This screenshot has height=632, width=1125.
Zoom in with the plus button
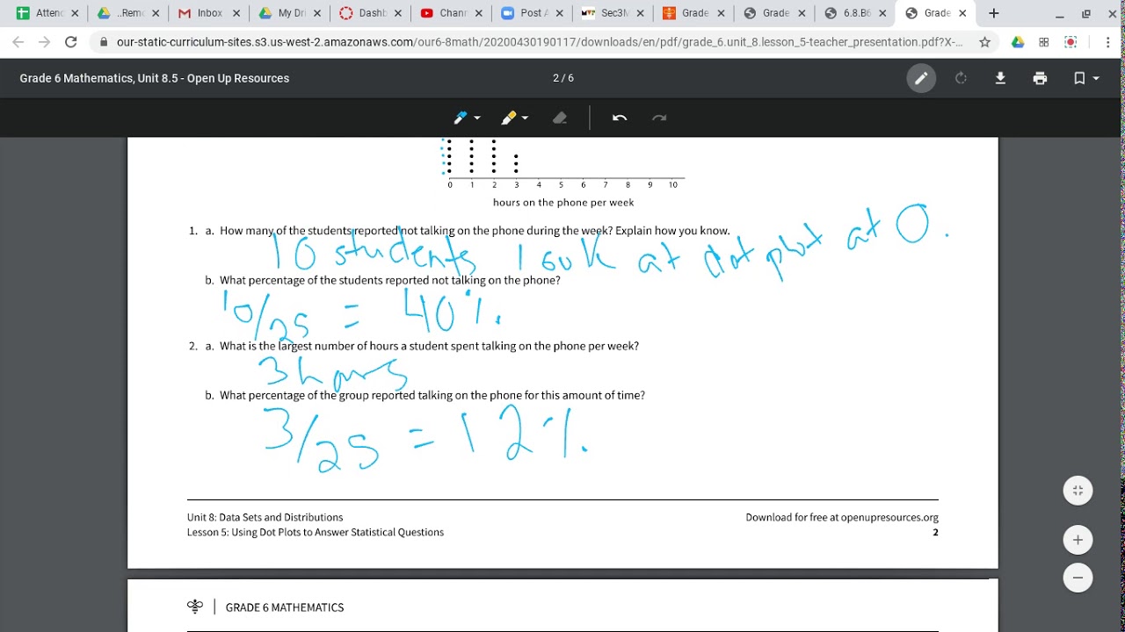(1078, 540)
